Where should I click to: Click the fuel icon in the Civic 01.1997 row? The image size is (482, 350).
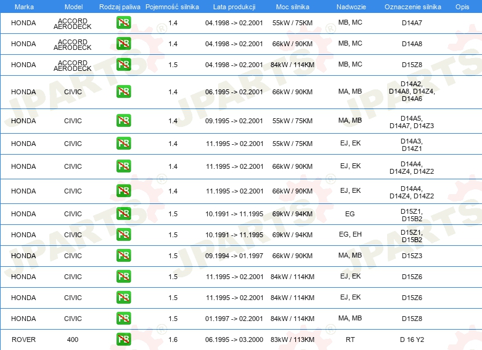pos(123,318)
